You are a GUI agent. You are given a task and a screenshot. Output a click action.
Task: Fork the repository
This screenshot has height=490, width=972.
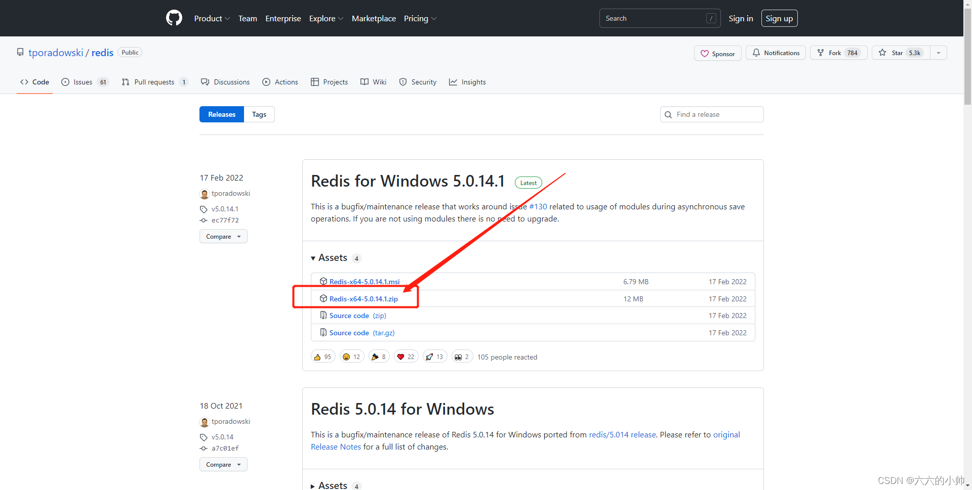[838, 53]
